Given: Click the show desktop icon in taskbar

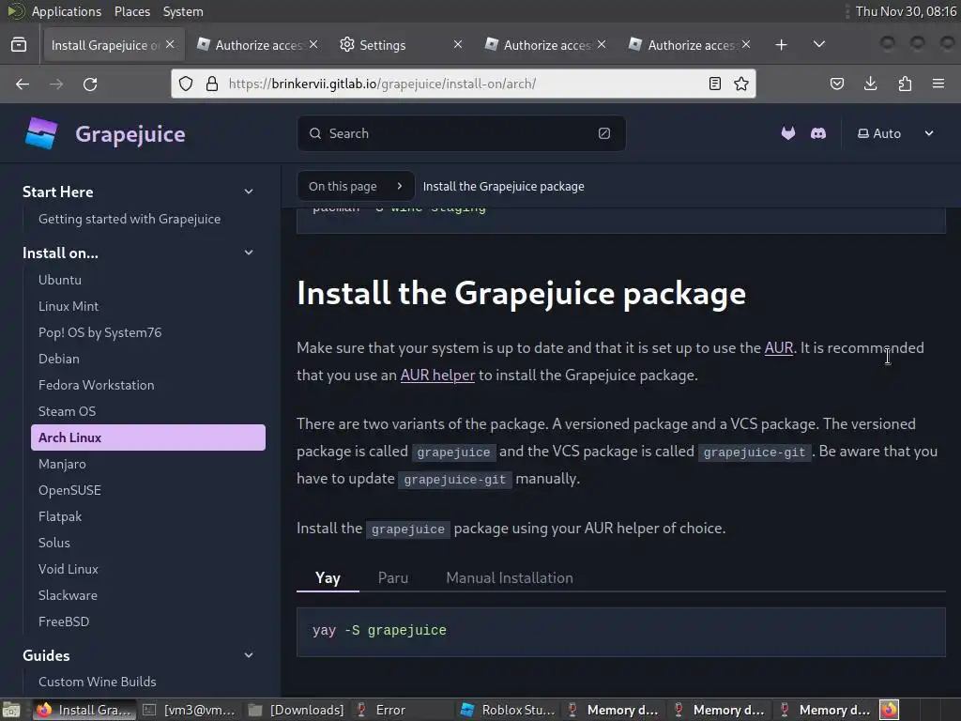Looking at the screenshot, I should tap(11, 710).
